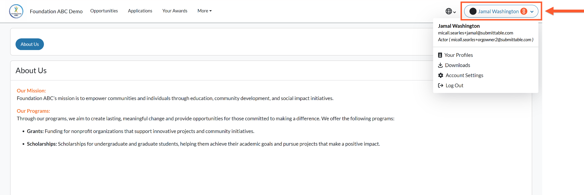Click the orange Submittable badge icon
This screenshot has width=584, height=195.
click(x=524, y=11)
